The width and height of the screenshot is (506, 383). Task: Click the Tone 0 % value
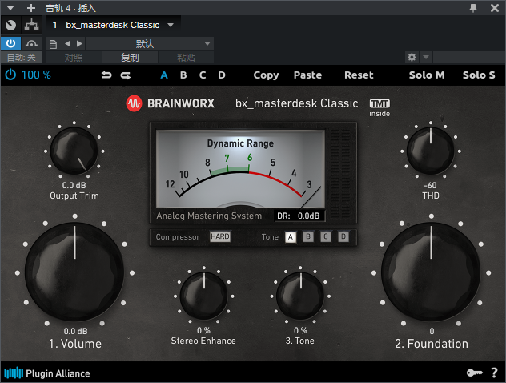pyautogui.click(x=300, y=330)
